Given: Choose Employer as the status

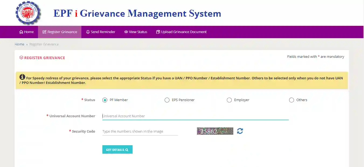Looking at the screenshot, I should point(229,100).
